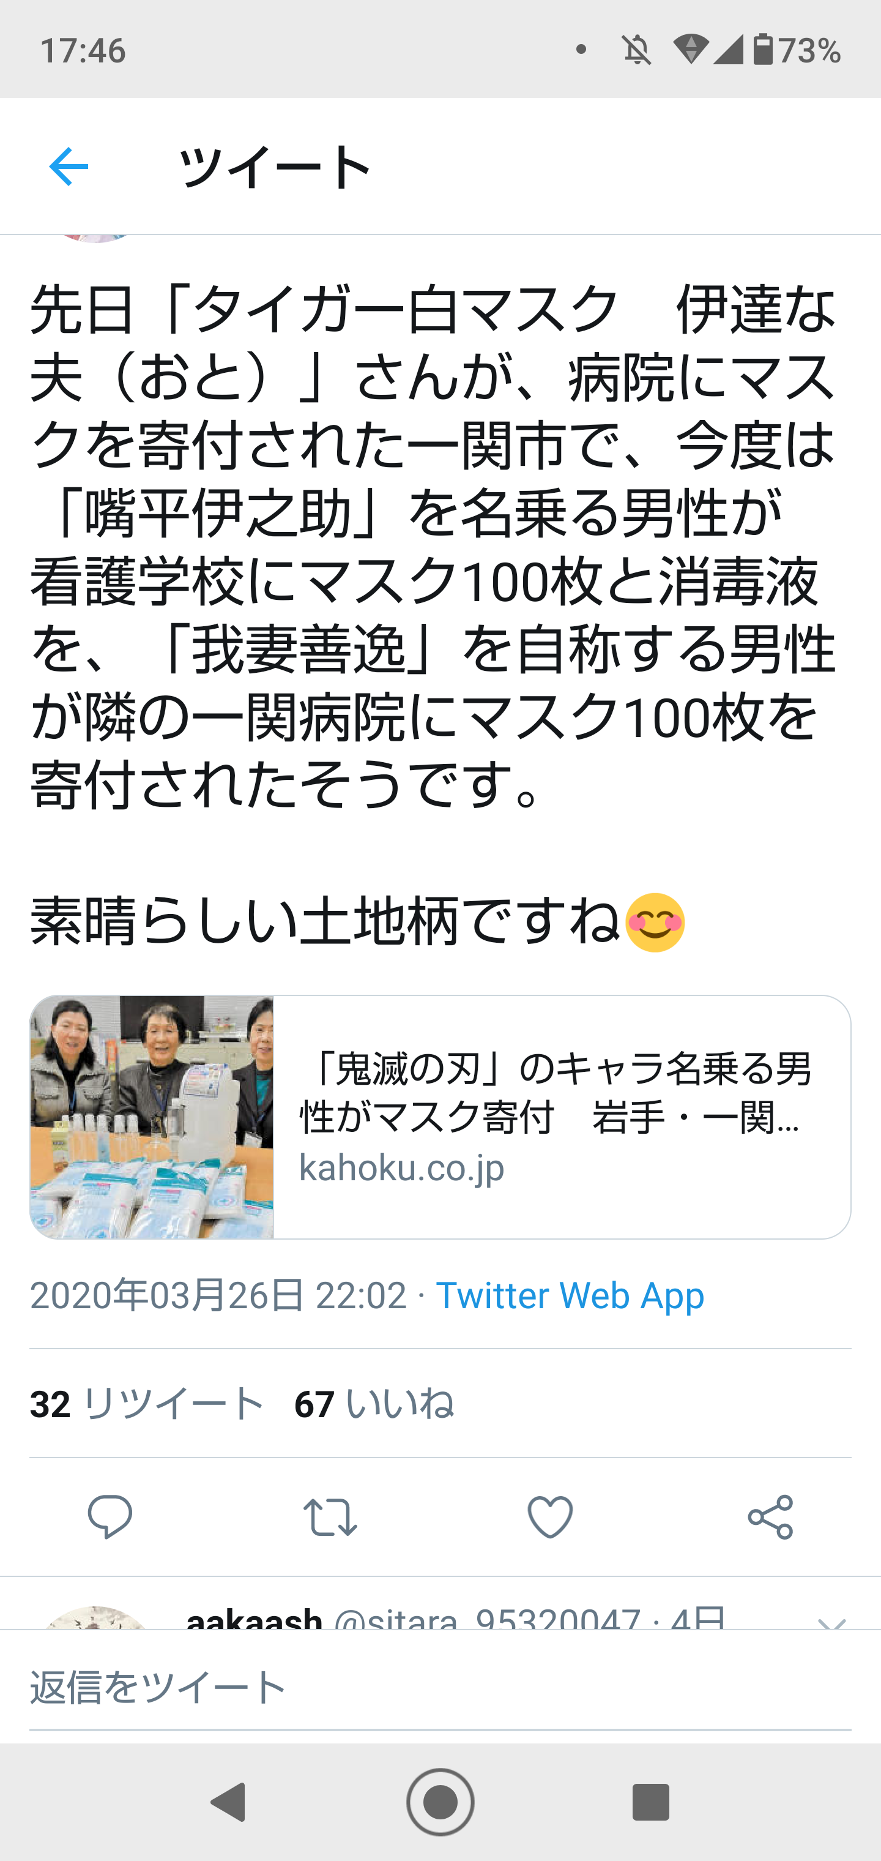881x1861 pixels.
Task: Tap the tweet timestamp 2020年03月26日 22:02
Action: tap(218, 1295)
